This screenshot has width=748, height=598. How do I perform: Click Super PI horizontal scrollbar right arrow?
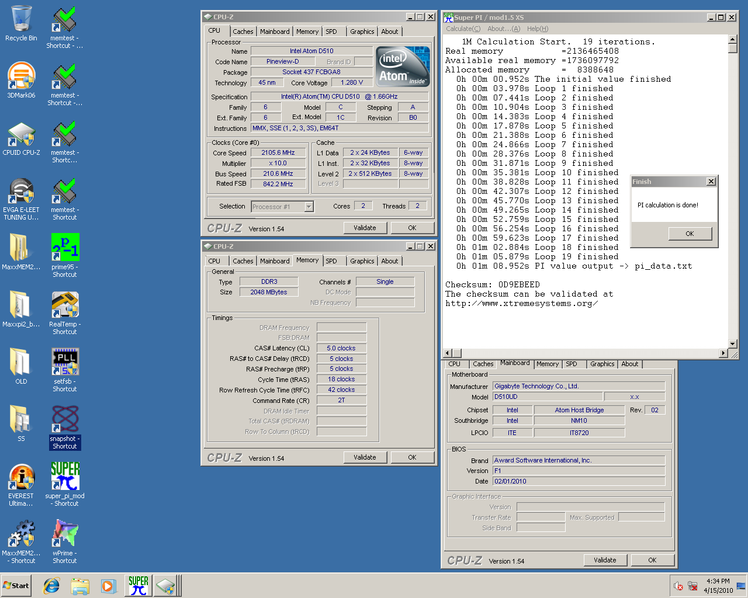(x=723, y=353)
